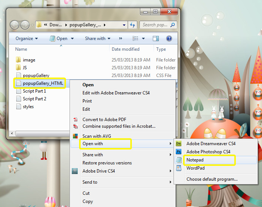Select the popupGallery CSS file
262x207 pixels.
click(x=36, y=76)
